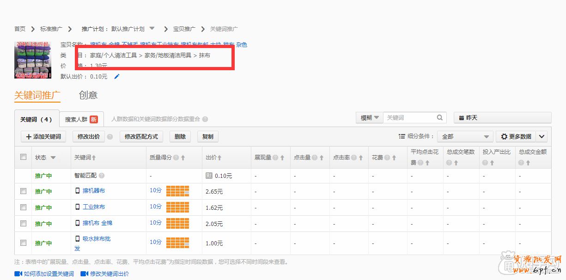Expand the 全部 dropdown under 细分条件
566x280 pixels.
[x=465, y=136]
